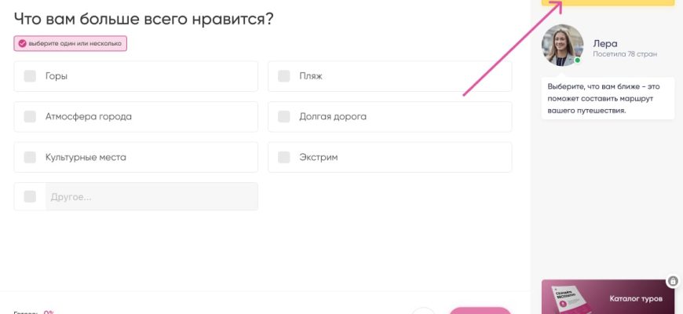Viewport: 683px width, 314px height.
Task: Click the "Лера" consultant name
Action: (605, 43)
